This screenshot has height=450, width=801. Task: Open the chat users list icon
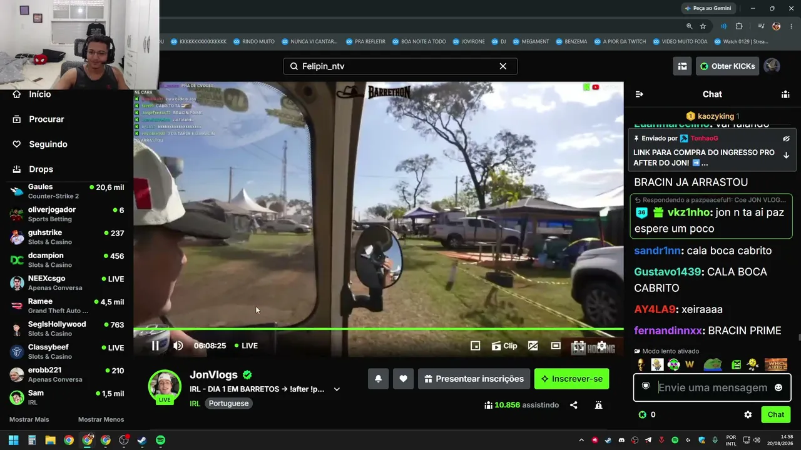point(785,94)
